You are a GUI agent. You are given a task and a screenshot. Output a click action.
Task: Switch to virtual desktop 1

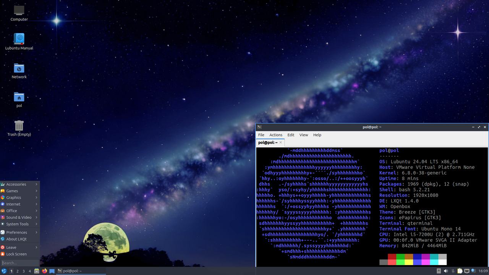[11, 271]
